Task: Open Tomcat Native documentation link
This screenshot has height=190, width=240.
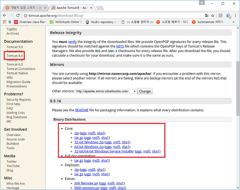Action: pyautogui.click(x=17, y=73)
